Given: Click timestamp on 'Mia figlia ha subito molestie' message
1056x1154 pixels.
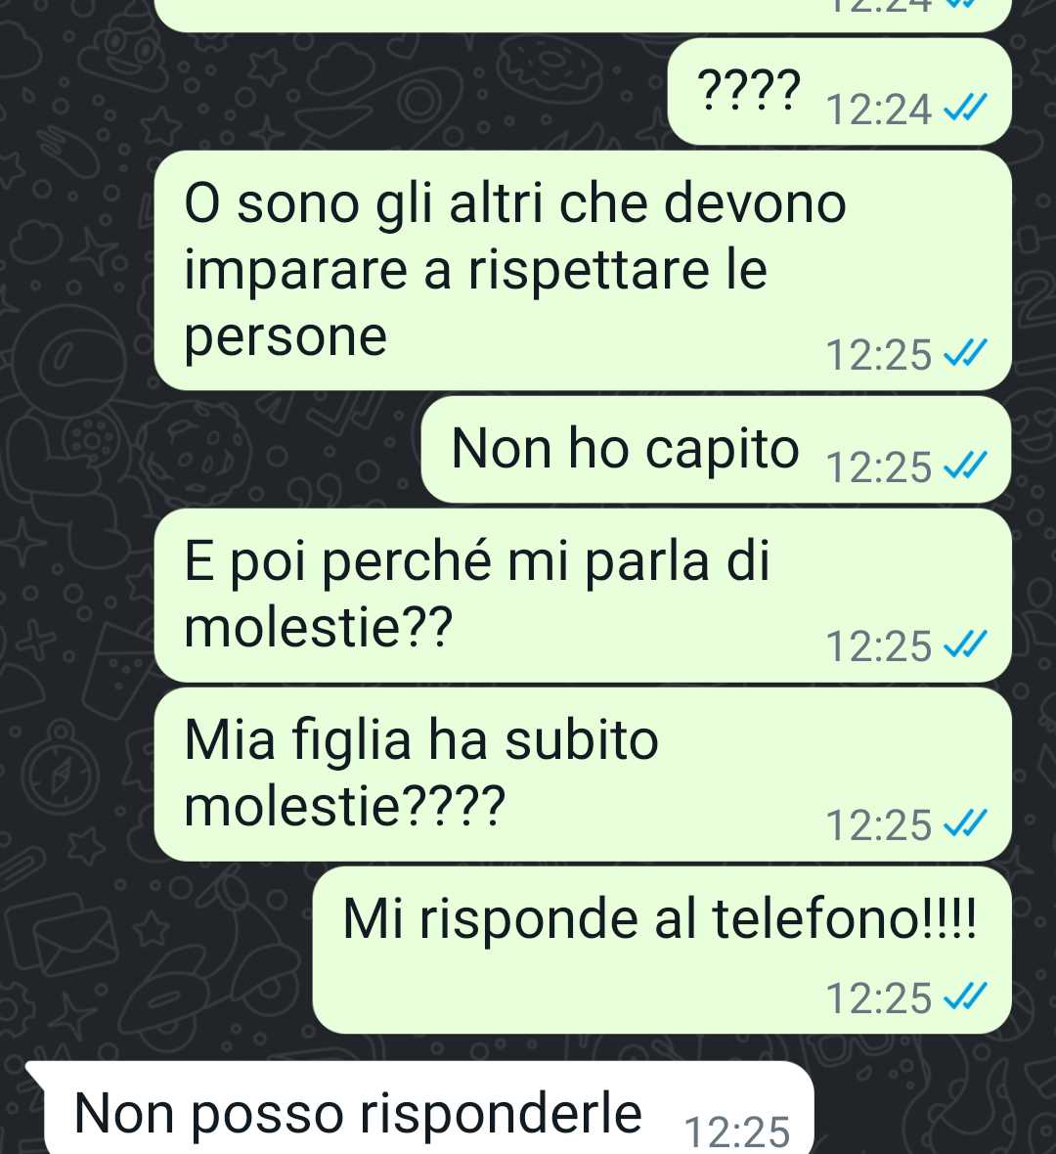Looking at the screenshot, I should tap(879, 825).
